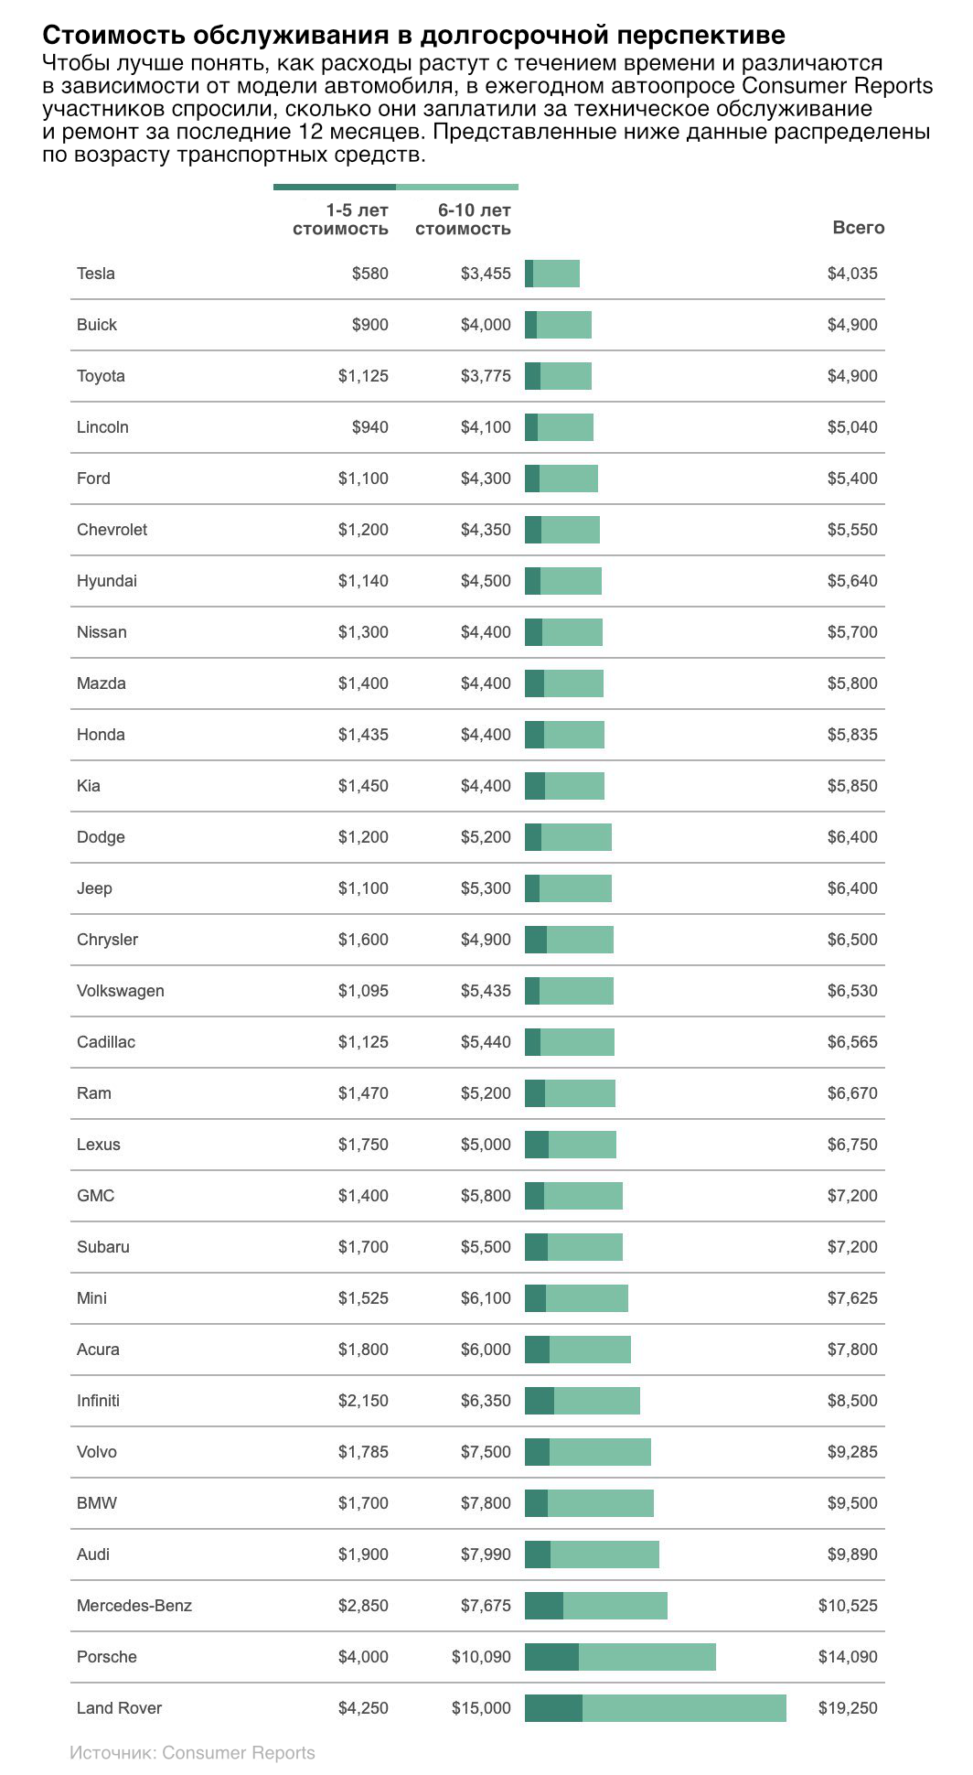Click the Land Rover stacked bar
The width and height of the screenshot is (973, 1775).
656,1708
